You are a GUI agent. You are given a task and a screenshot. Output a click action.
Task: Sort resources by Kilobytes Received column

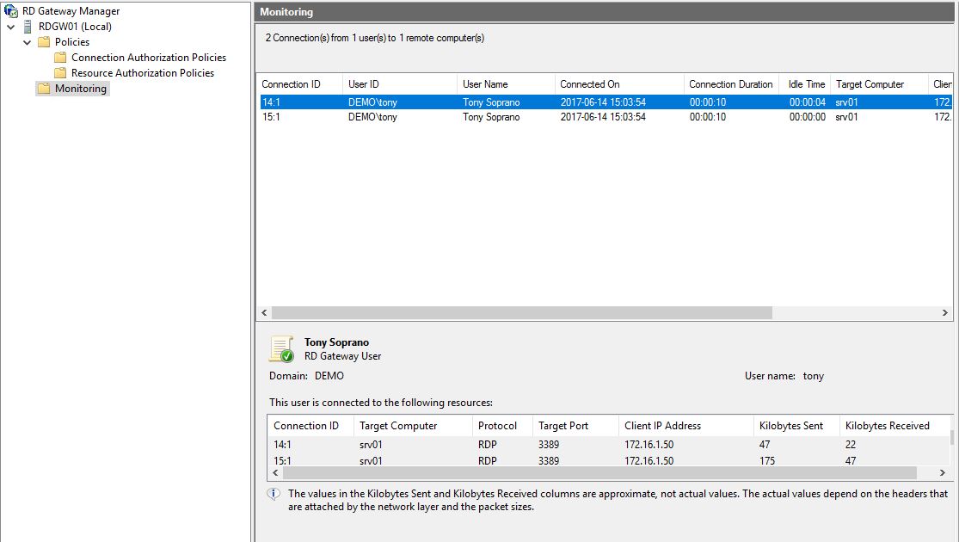tap(894, 426)
